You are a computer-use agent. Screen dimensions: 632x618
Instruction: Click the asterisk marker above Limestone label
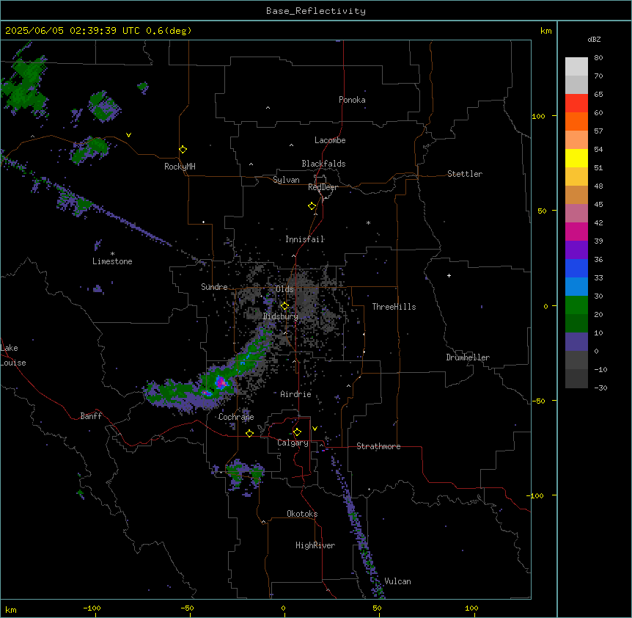pyautogui.click(x=112, y=254)
